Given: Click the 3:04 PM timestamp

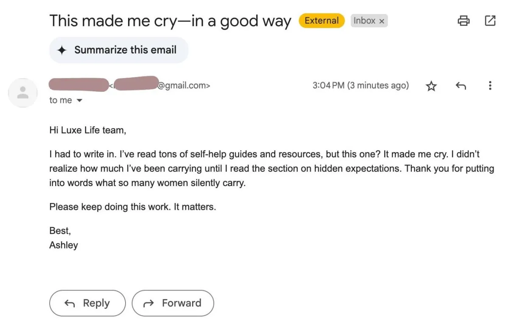Looking at the screenshot, I should [x=361, y=85].
